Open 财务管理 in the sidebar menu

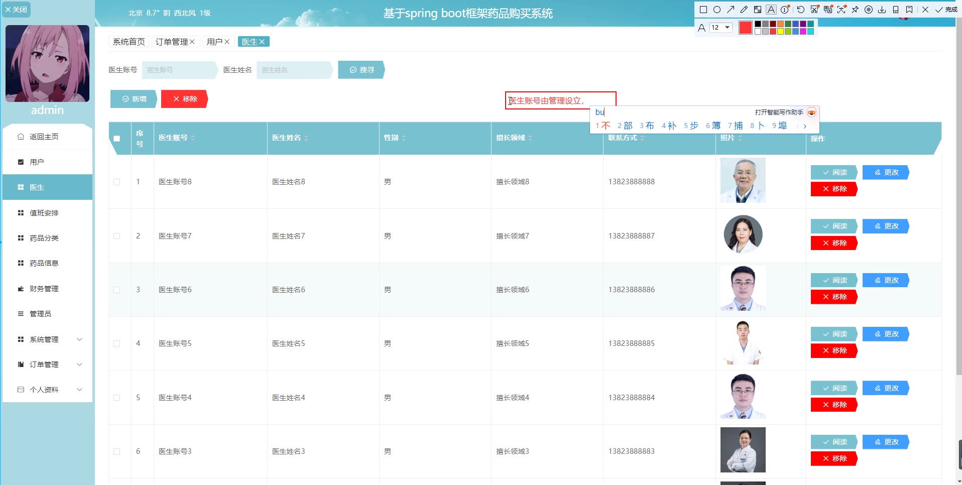coord(47,289)
